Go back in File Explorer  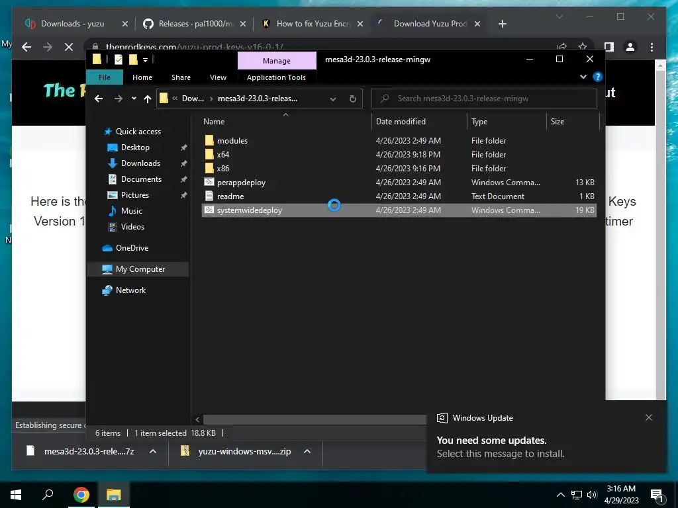tap(99, 99)
